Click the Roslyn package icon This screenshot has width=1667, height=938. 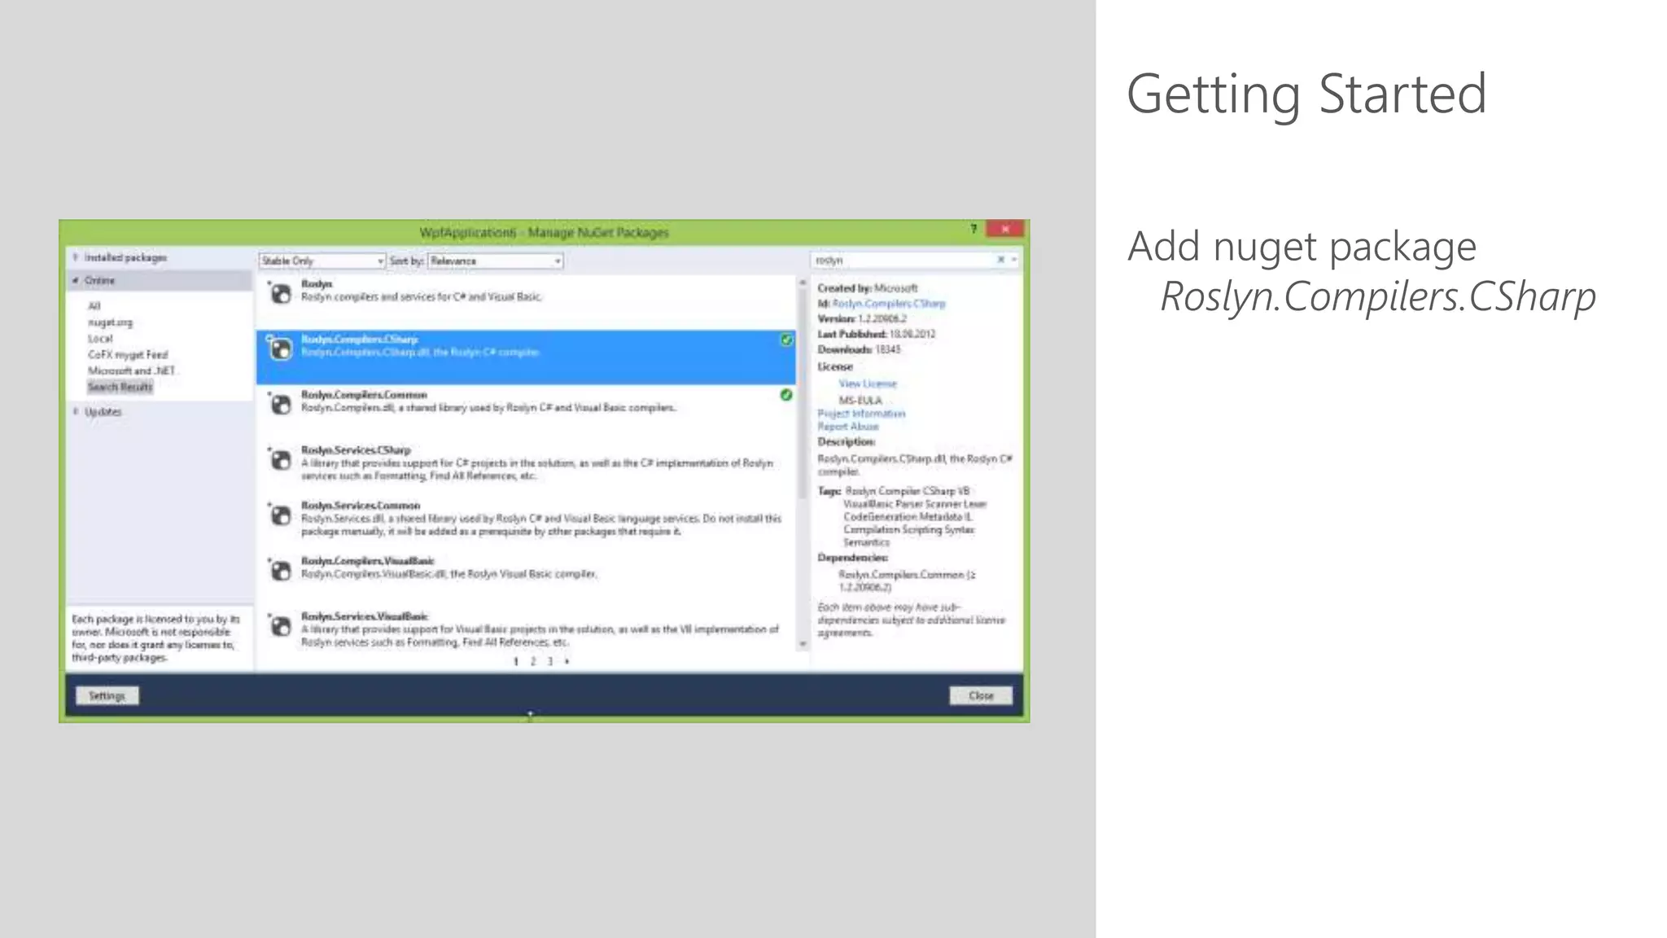point(281,293)
